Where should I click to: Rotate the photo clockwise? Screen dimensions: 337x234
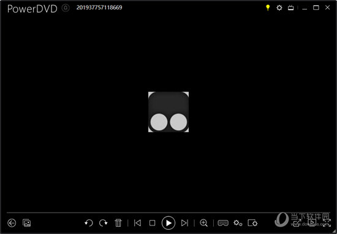(x=104, y=223)
